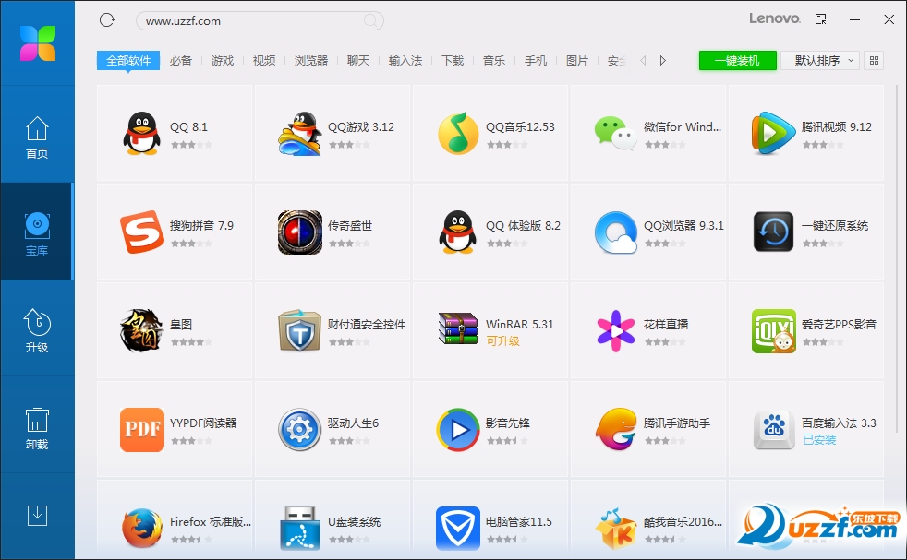Open the 腾讯视频 9.12 icon
Image resolution: width=907 pixels, height=560 pixels.
pyautogui.click(x=773, y=134)
